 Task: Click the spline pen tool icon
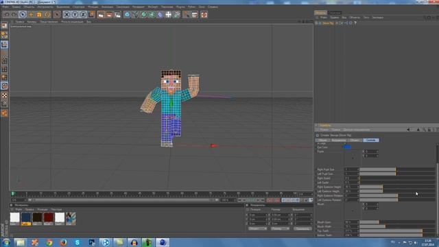(135, 14)
